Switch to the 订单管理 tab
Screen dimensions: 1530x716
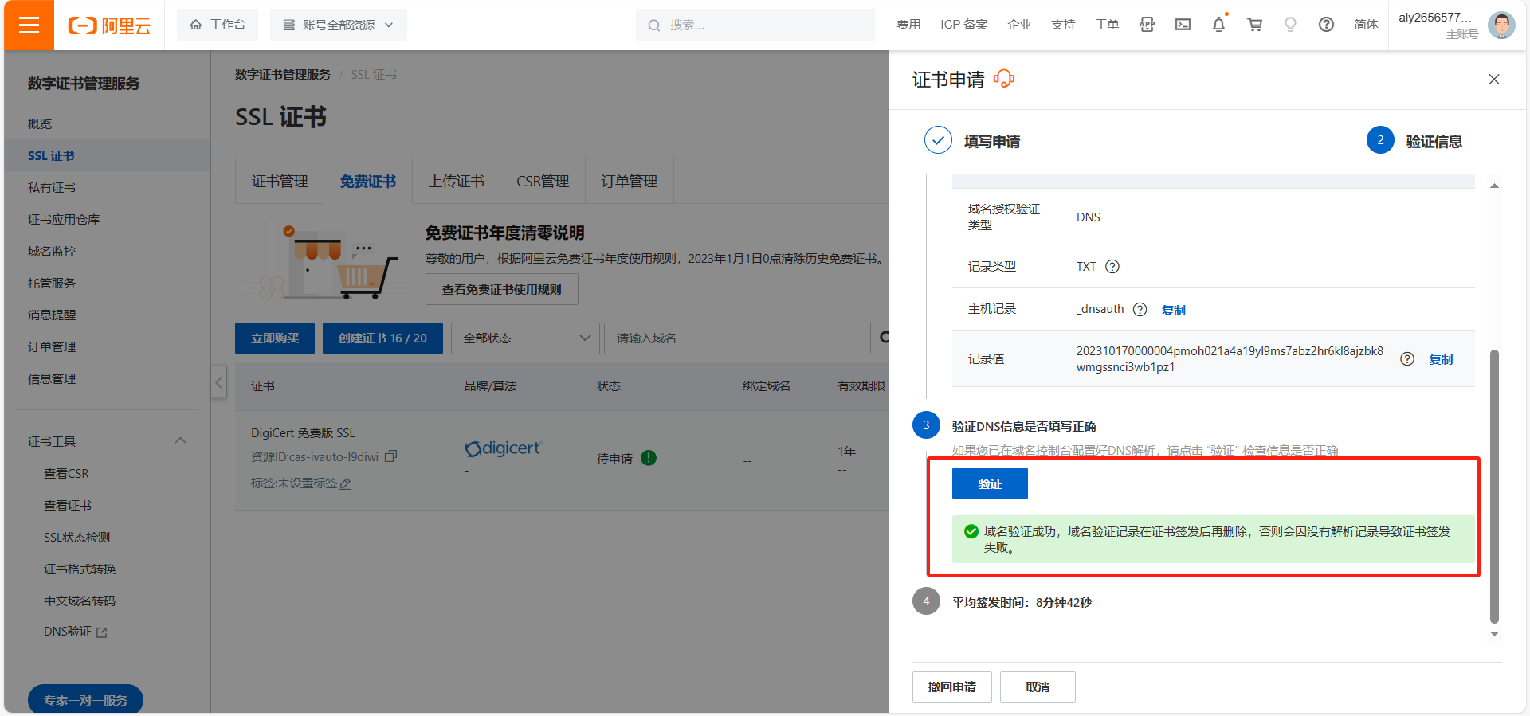click(x=630, y=181)
